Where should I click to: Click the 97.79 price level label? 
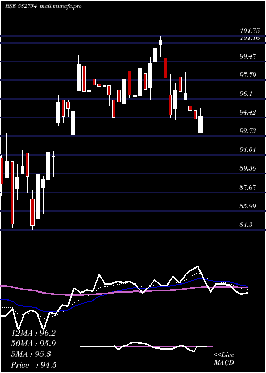[x=248, y=75]
